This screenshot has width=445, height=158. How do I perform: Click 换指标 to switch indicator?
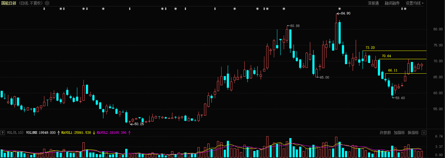pyautogui.click(x=413, y=133)
